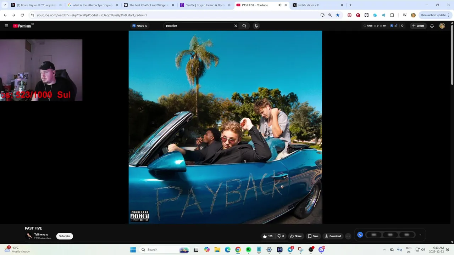Image resolution: width=454 pixels, height=255 pixels.
Task: Start voice search with microphone
Action: pos(256,26)
